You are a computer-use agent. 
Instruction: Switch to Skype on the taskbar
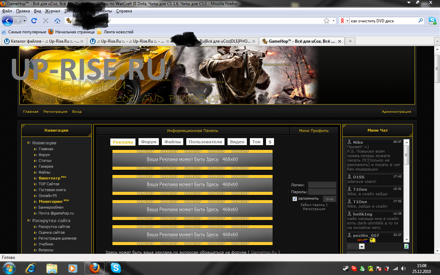coord(115,268)
